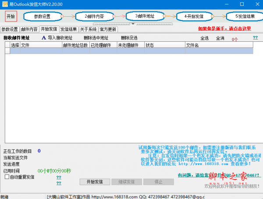
Task: Click the app icon in title bar
Action: (5, 4)
